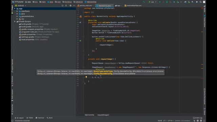Open the Terminal tool window
This screenshot has width=217, height=122.
(x=40, y=118)
